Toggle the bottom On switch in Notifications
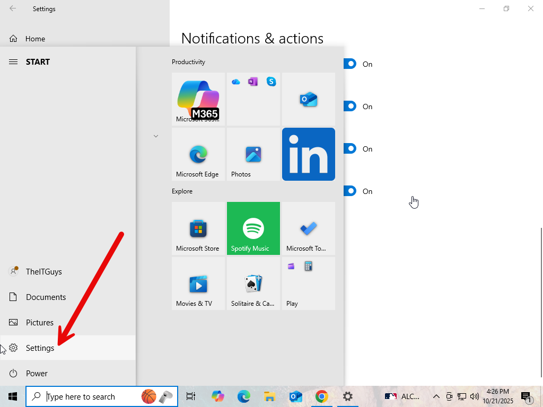 coord(350,191)
